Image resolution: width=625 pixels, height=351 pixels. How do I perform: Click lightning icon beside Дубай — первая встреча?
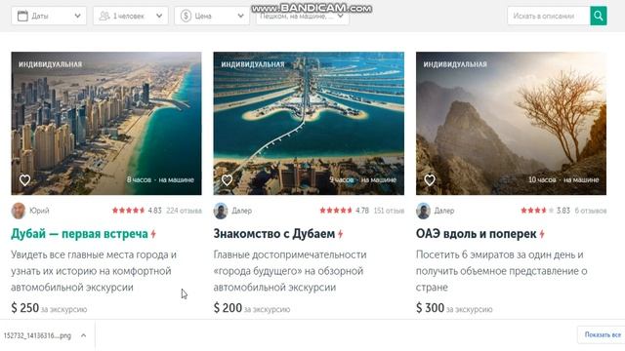[153, 234]
